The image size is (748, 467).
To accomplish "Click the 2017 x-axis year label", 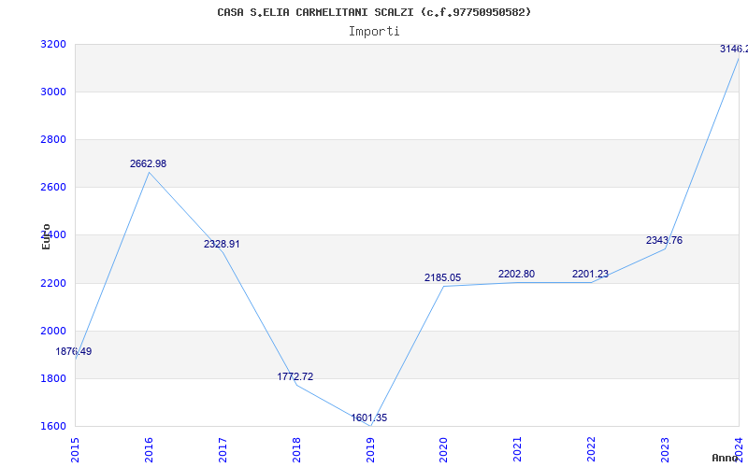I will [223, 450].
